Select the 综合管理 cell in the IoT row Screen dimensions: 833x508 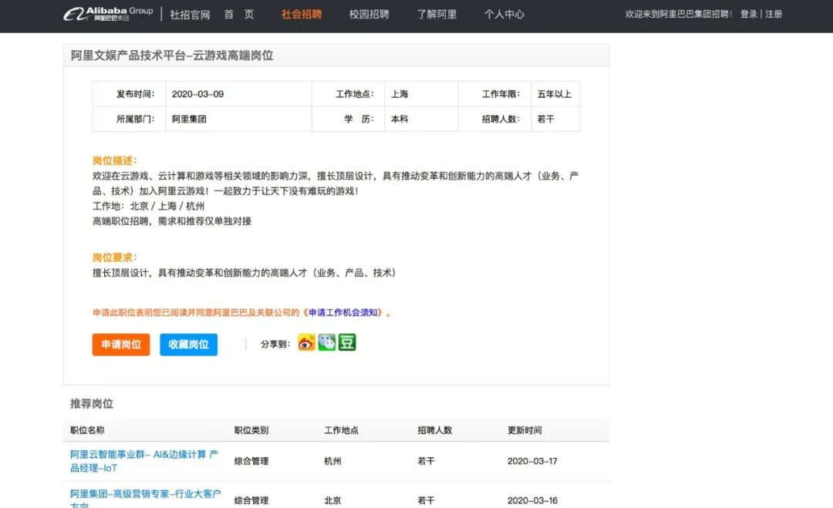point(251,461)
